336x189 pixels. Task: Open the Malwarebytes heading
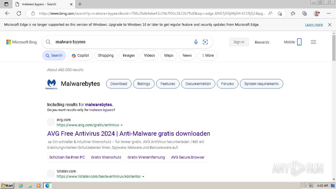click(x=80, y=84)
